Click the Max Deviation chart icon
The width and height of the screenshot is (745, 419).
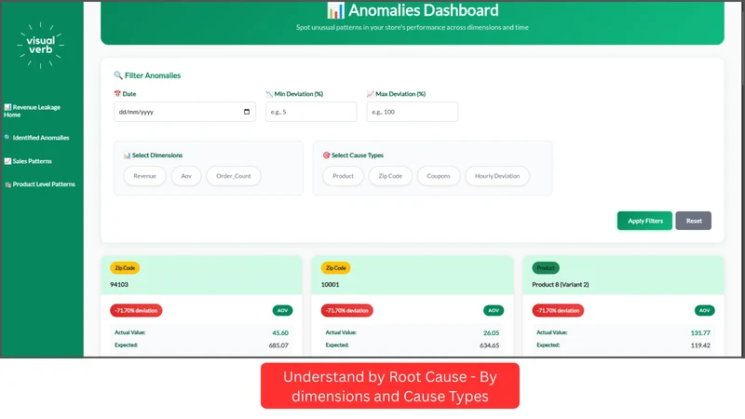click(371, 94)
